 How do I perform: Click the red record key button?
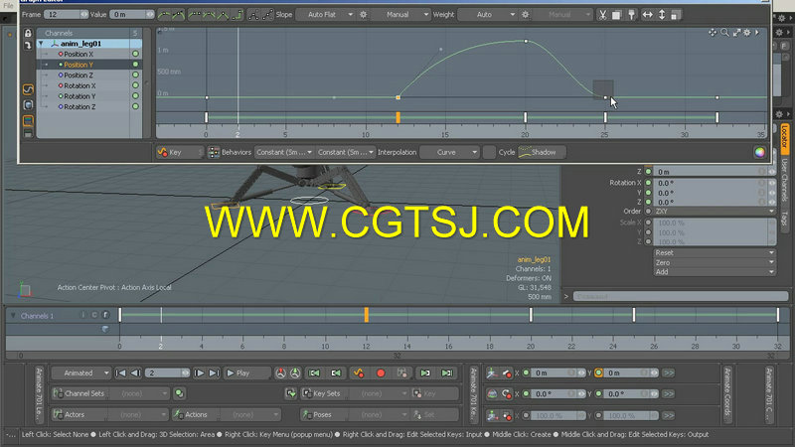click(381, 373)
